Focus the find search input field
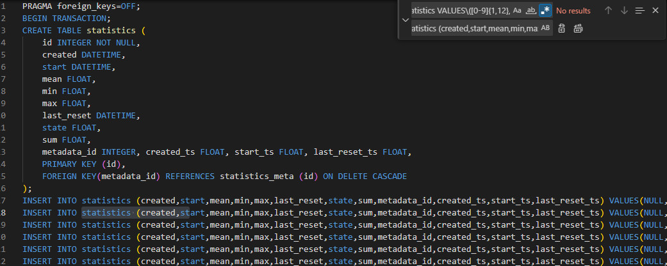The image size is (667, 266). 459,10
